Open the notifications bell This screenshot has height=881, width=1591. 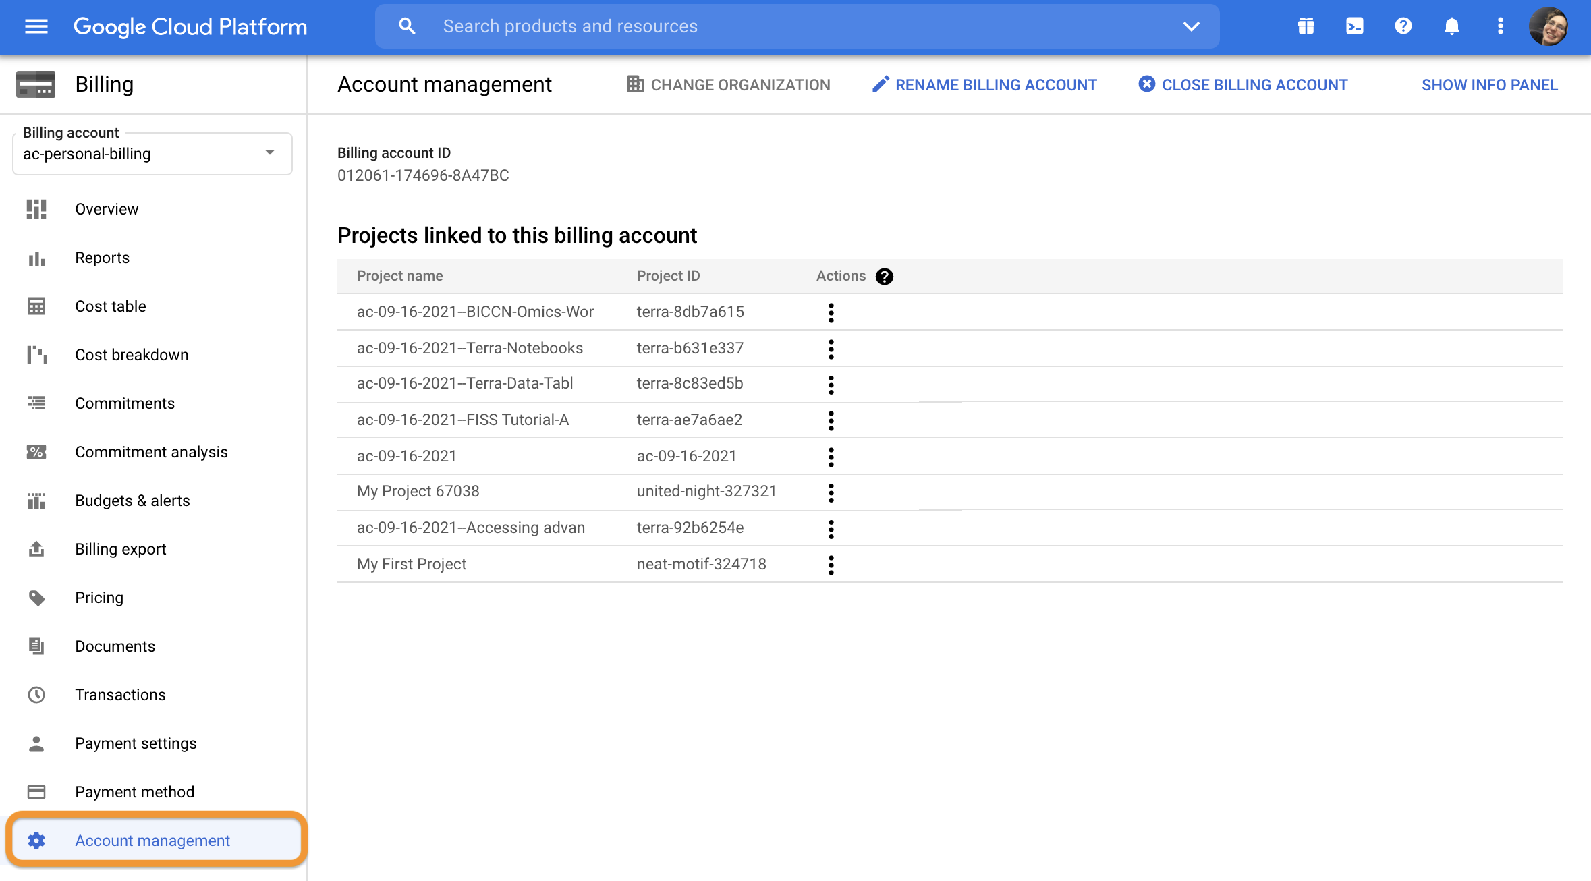click(1451, 26)
